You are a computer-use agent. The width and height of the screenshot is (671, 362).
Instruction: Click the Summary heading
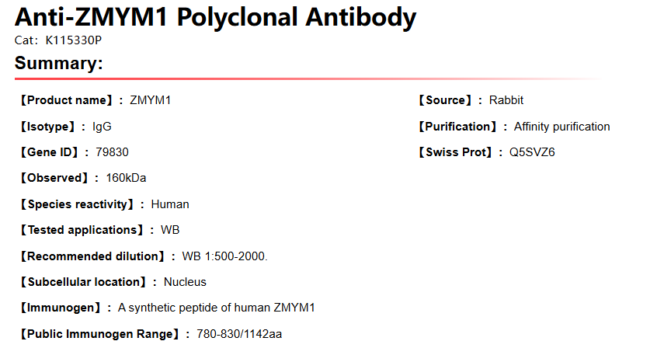59,64
